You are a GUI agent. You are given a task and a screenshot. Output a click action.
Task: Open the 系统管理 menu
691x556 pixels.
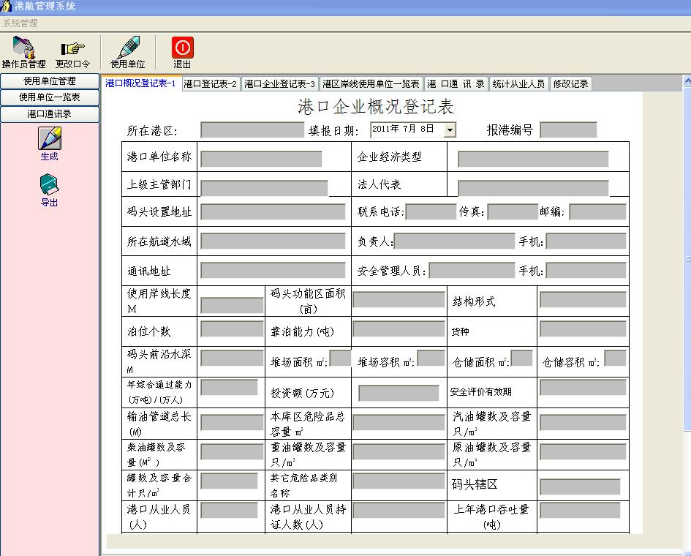[20, 23]
